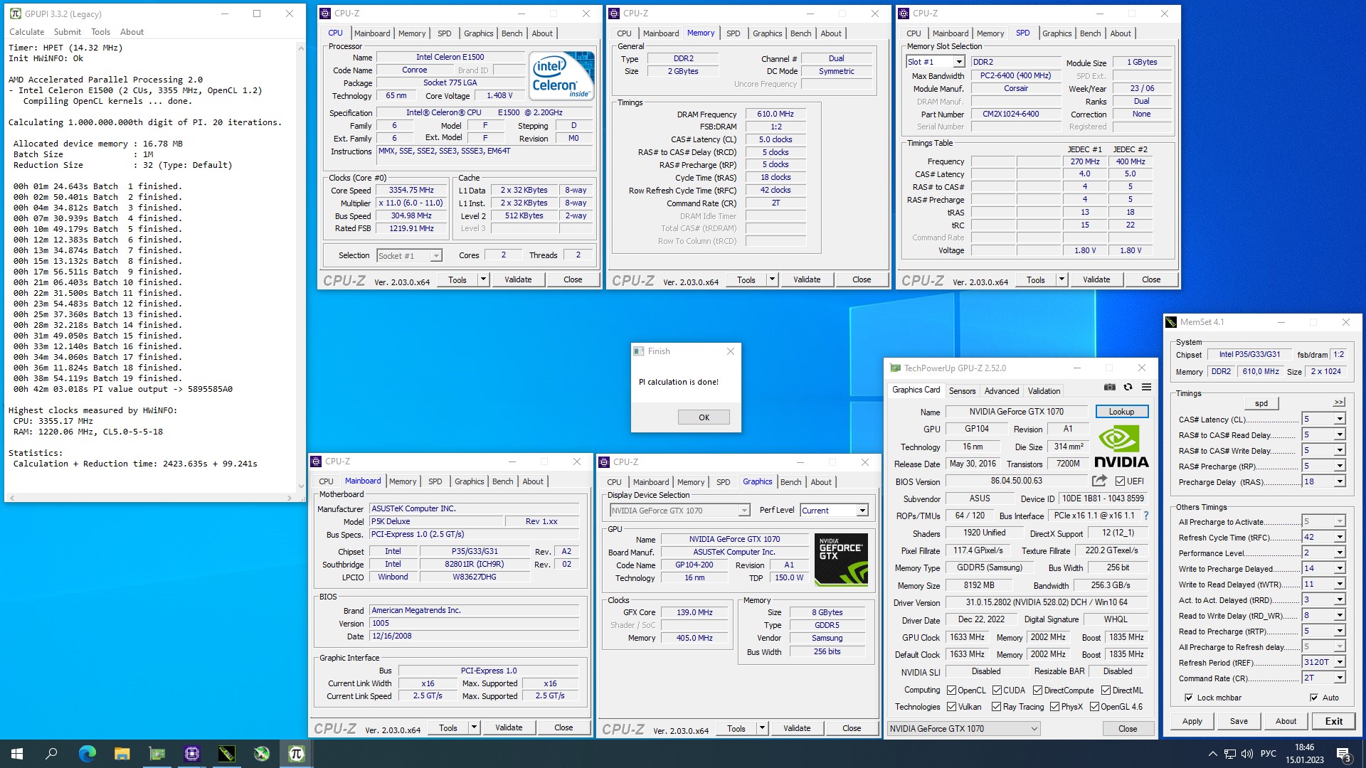Open the Socket #1 selection dropdown
This screenshot has width=1366, height=768.
pyautogui.click(x=435, y=255)
